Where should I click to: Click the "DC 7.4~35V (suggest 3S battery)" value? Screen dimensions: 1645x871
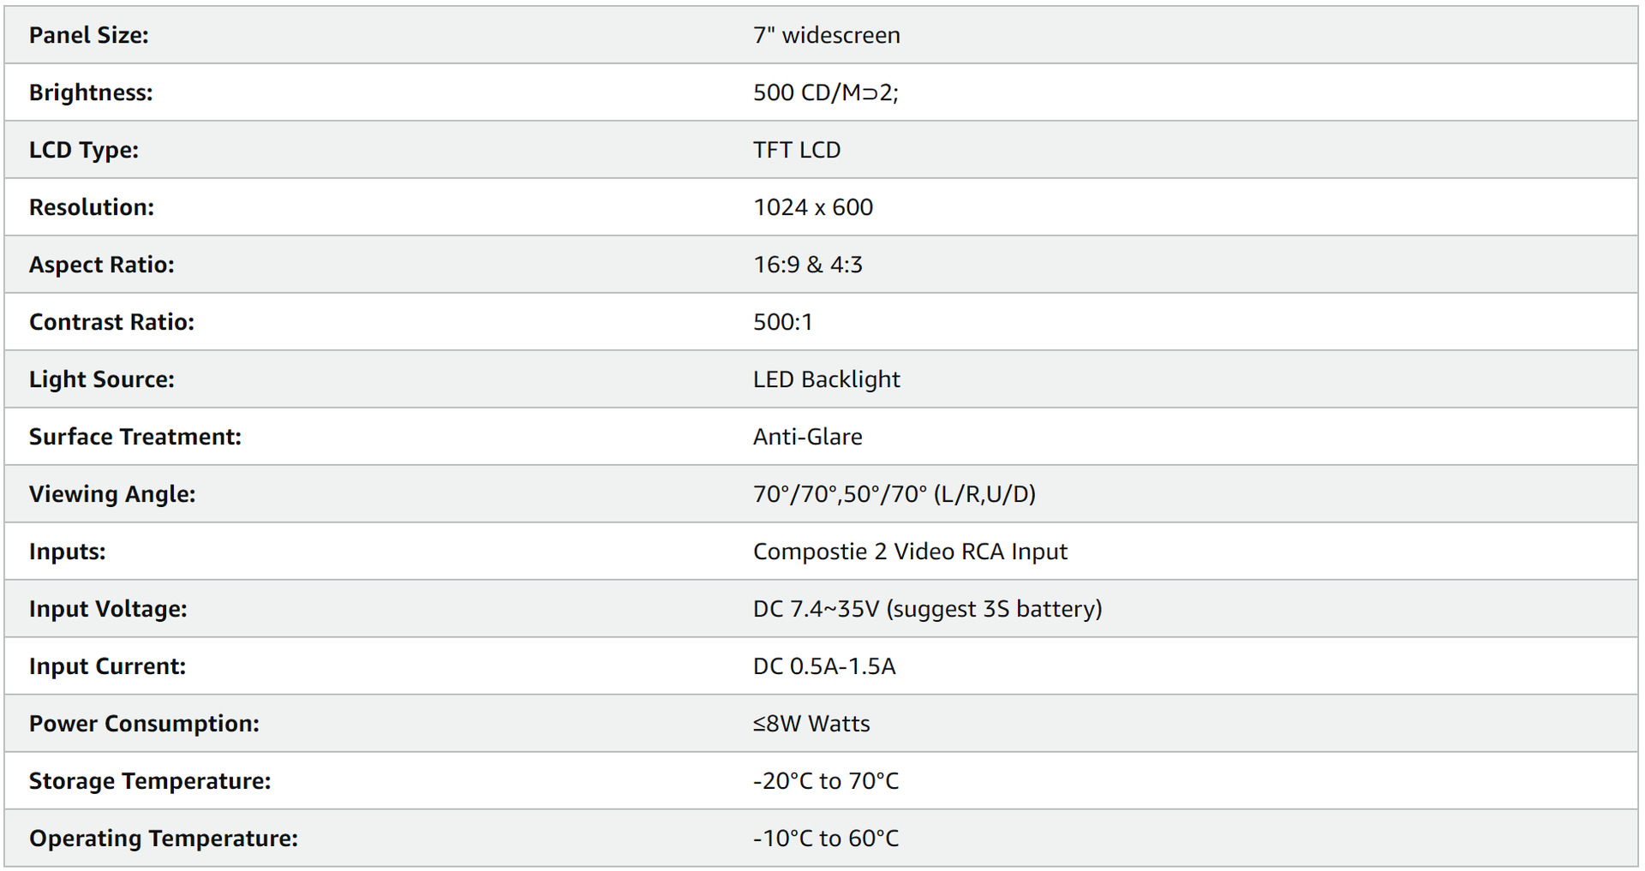click(x=927, y=609)
